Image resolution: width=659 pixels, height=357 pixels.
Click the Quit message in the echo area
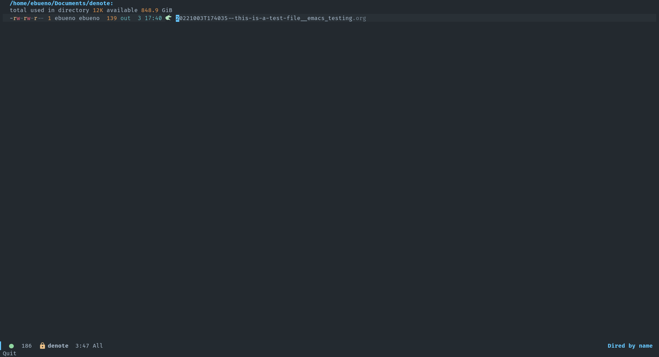click(x=10, y=353)
